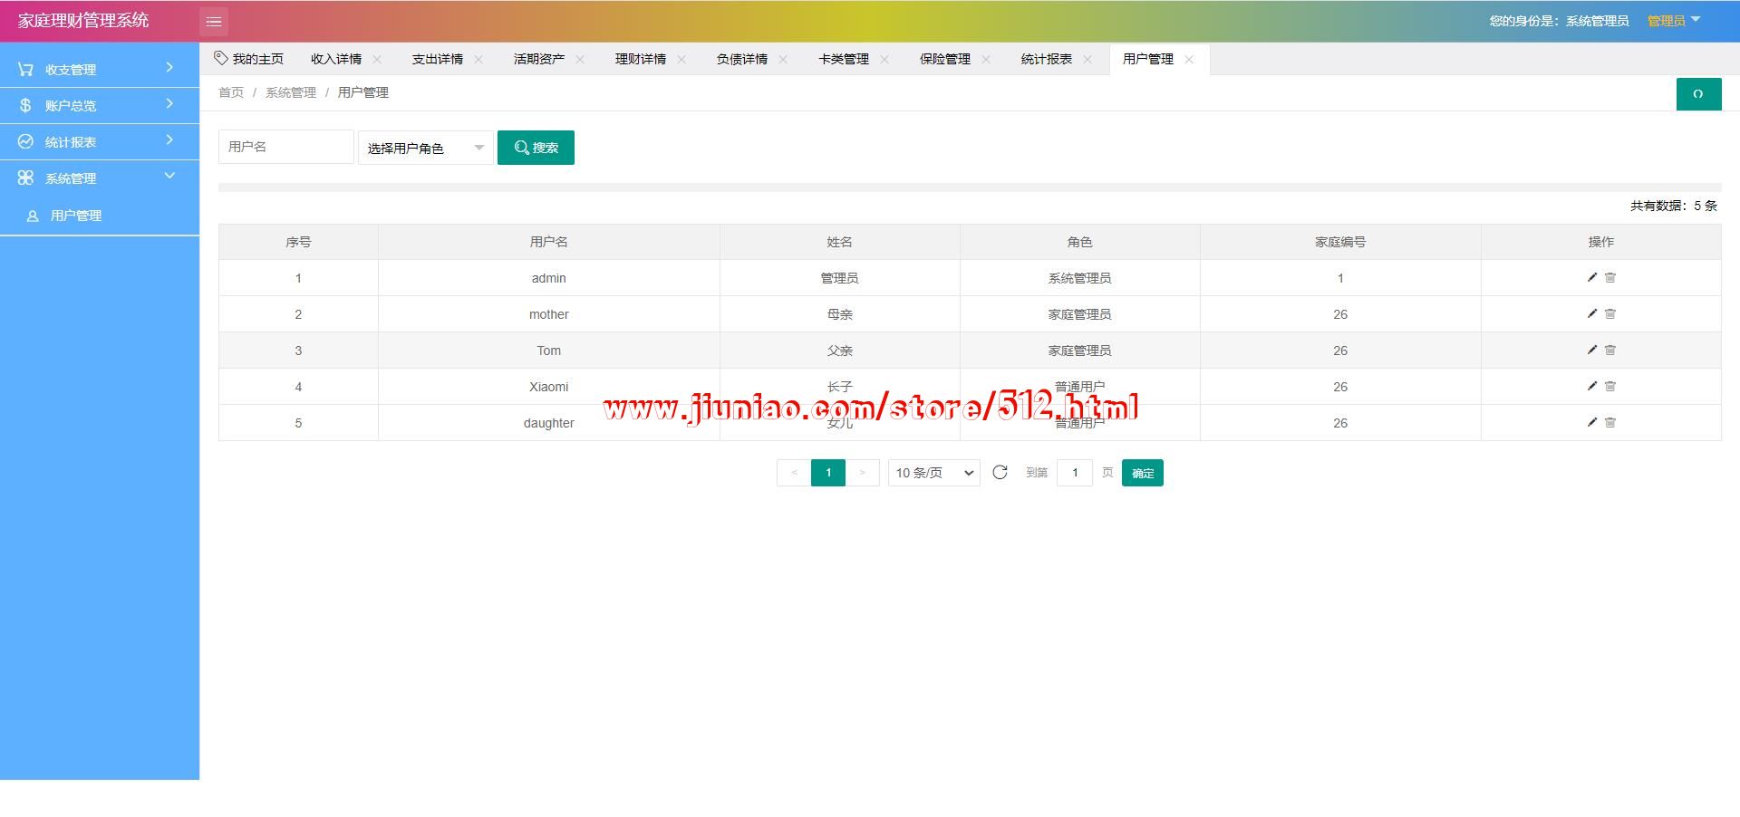Delete the mother user via trash icon
Screen dimensions: 1740x817
click(1610, 314)
